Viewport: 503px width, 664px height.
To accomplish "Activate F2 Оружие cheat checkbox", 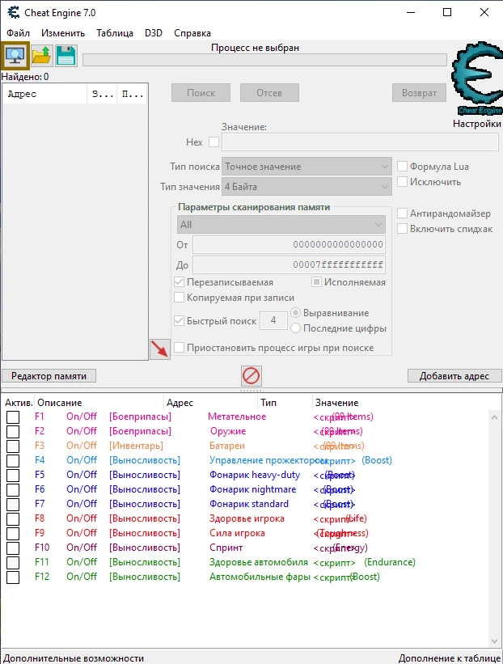I will (13, 432).
